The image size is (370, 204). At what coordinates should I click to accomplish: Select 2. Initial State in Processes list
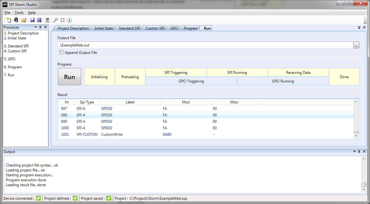click(x=15, y=38)
